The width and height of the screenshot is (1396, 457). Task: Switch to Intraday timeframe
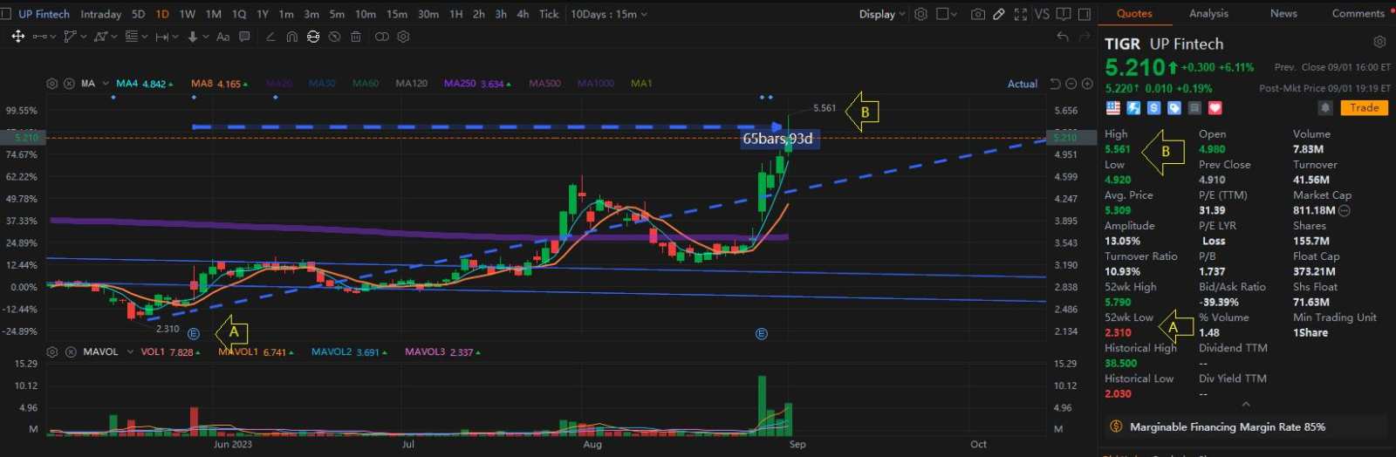(x=101, y=14)
